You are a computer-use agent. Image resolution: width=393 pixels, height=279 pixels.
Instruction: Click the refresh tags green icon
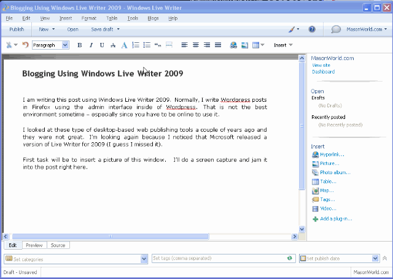(289, 258)
